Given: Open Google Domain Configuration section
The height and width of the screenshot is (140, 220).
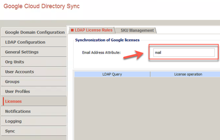Looking at the screenshot, I should point(34,32).
